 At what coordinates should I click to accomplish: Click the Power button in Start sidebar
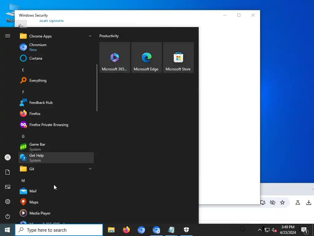[x=8, y=216]
